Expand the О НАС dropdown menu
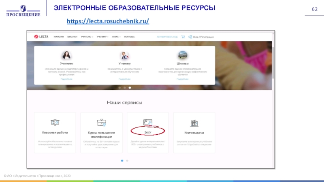Viewport: 324px width, 182px height. pyautogui.click(x=116, y=37)
